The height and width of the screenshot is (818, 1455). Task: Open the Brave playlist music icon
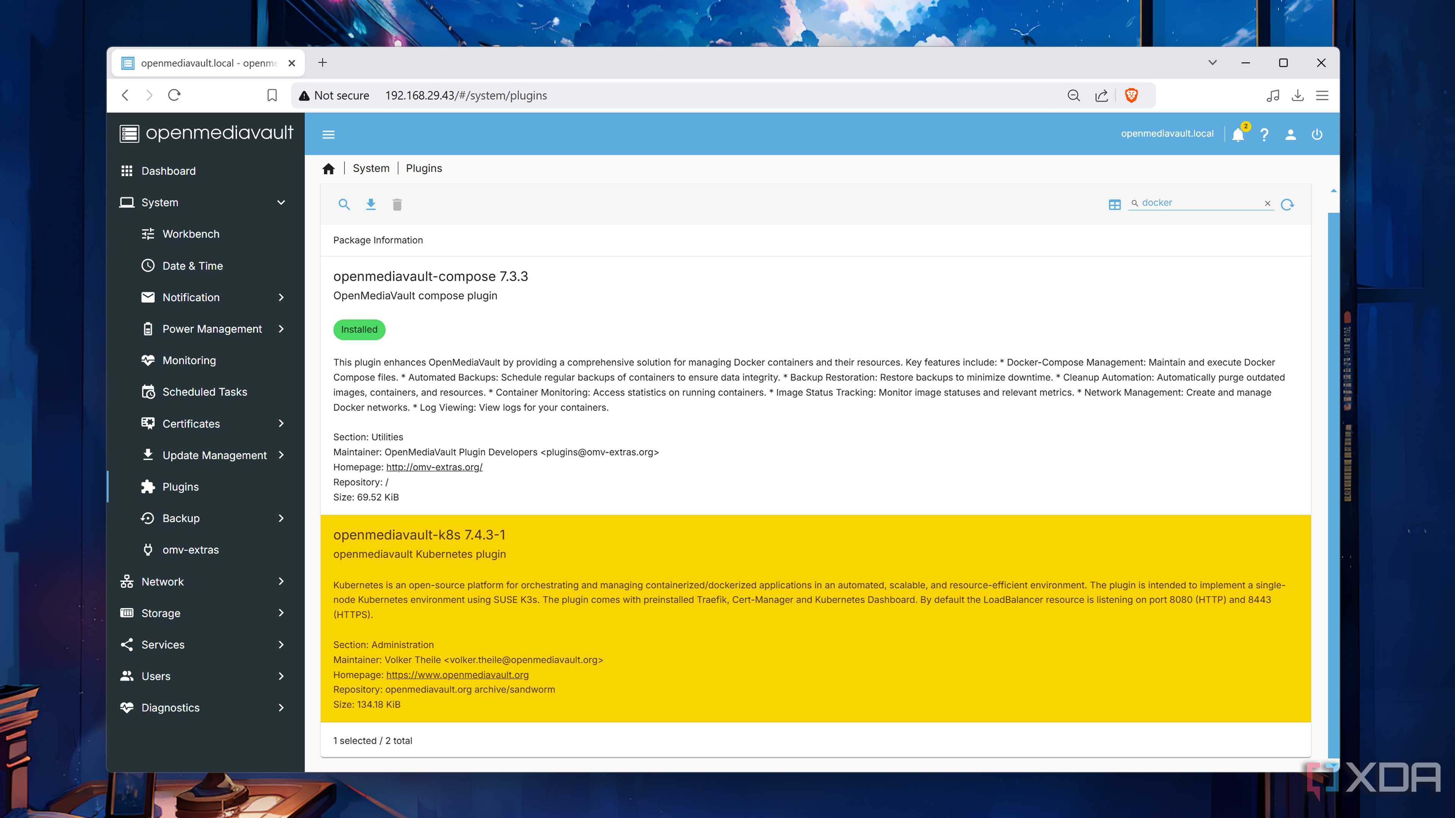click(1273, 95)
